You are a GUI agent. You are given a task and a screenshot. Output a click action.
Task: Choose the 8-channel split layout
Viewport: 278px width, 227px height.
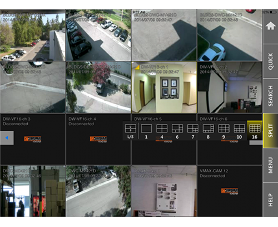coord(208,131)
